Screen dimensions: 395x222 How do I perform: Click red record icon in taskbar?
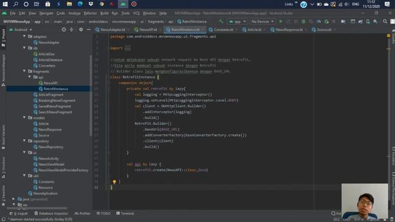[134, 4]
